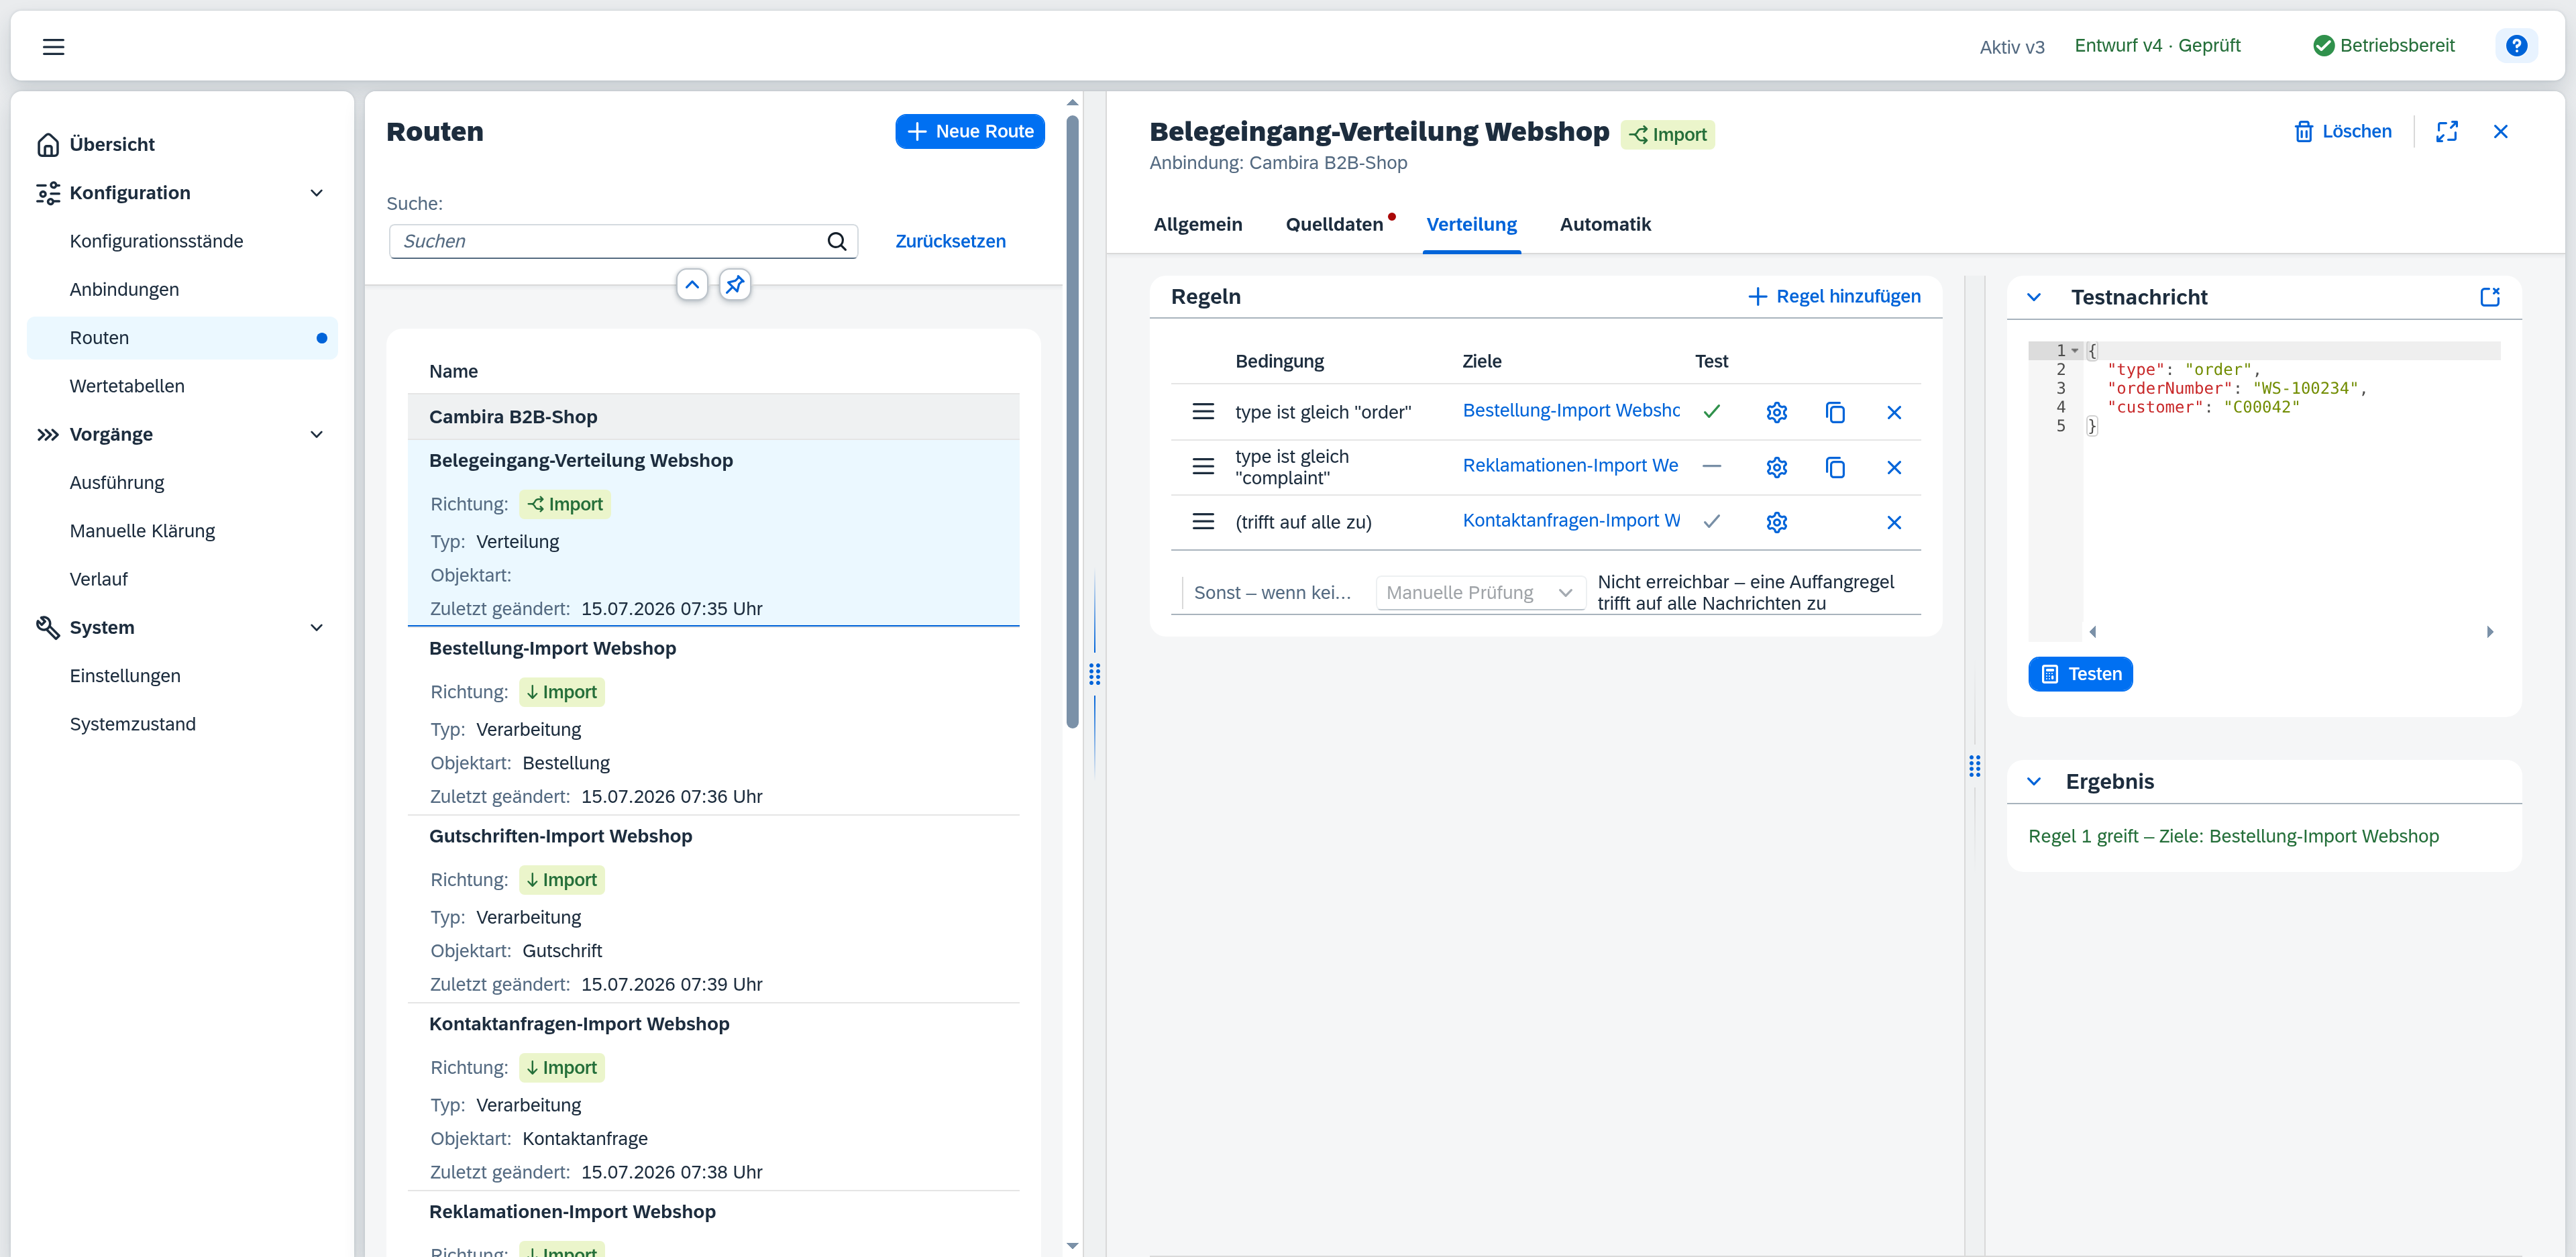This screenshot has width=2576, height=1257.
Task: Open Konfigurationsstände in the sidebar
Action: (x=182, y=241)
